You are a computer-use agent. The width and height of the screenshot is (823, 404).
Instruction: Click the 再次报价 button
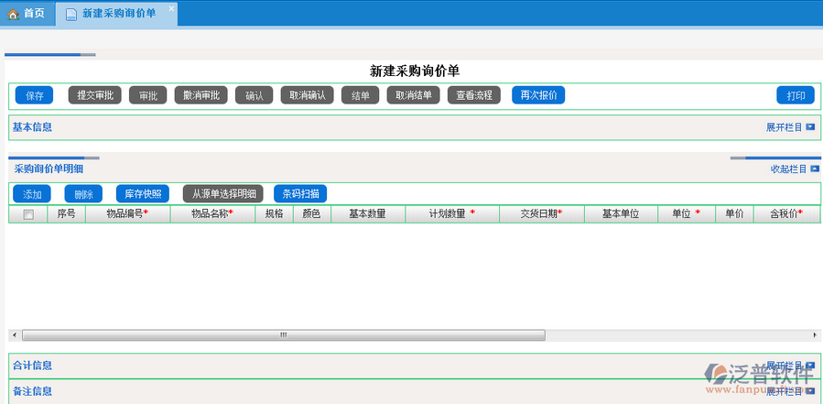(x=538, y=95)
